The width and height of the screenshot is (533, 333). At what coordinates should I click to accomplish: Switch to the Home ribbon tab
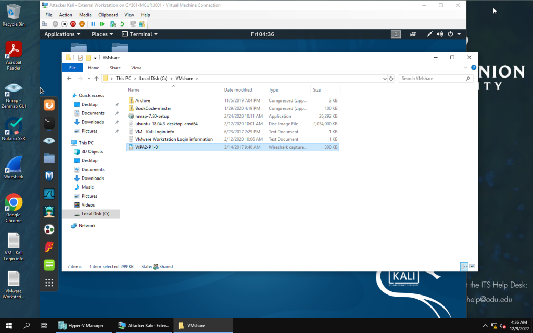point(94,68)
